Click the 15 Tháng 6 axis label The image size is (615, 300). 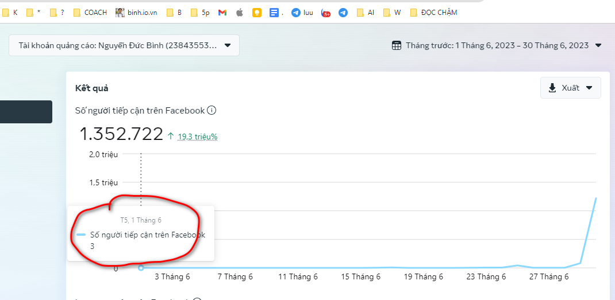[x=360, y=277]
